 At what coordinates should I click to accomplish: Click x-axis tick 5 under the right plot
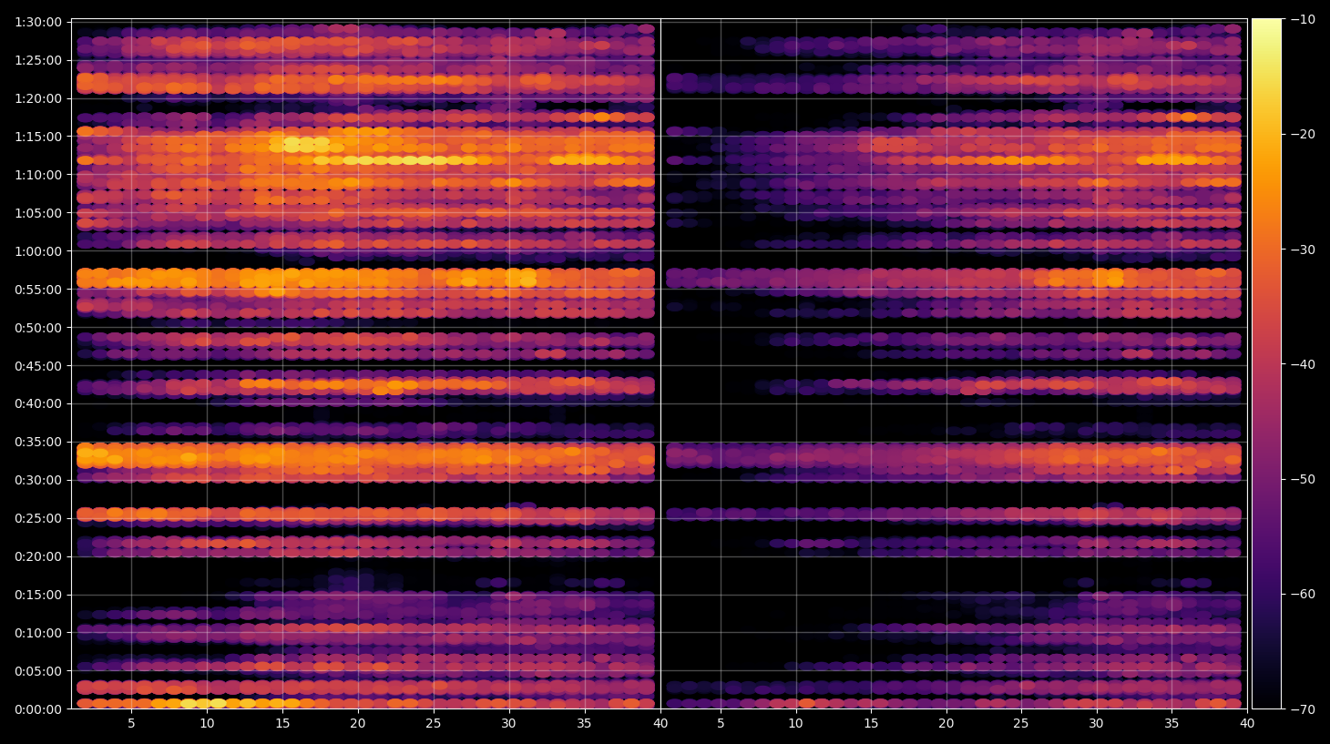pos(721,724)
